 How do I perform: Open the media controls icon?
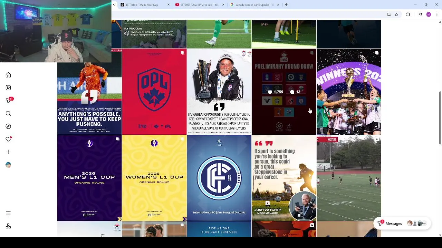click(x=420, y=14)
